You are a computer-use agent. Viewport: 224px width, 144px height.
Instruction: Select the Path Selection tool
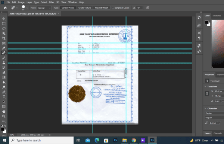pyautogui.click(x=4, y=102)
